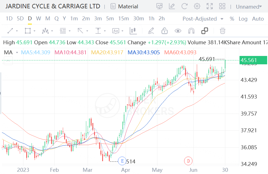Expand the arrow pointer tool dropdown
Viewport: 268px width, 174px height.
[87, 31]
